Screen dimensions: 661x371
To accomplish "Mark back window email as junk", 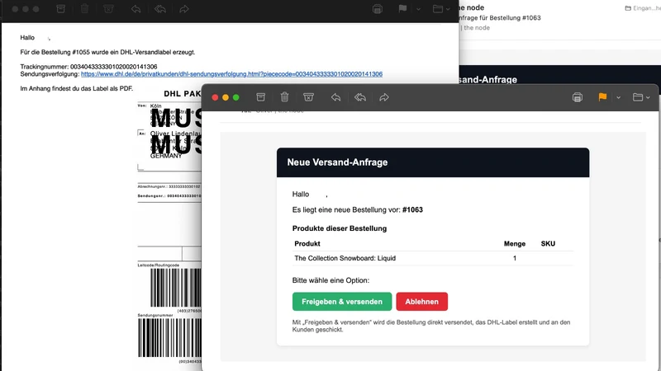I will [109, 9].
